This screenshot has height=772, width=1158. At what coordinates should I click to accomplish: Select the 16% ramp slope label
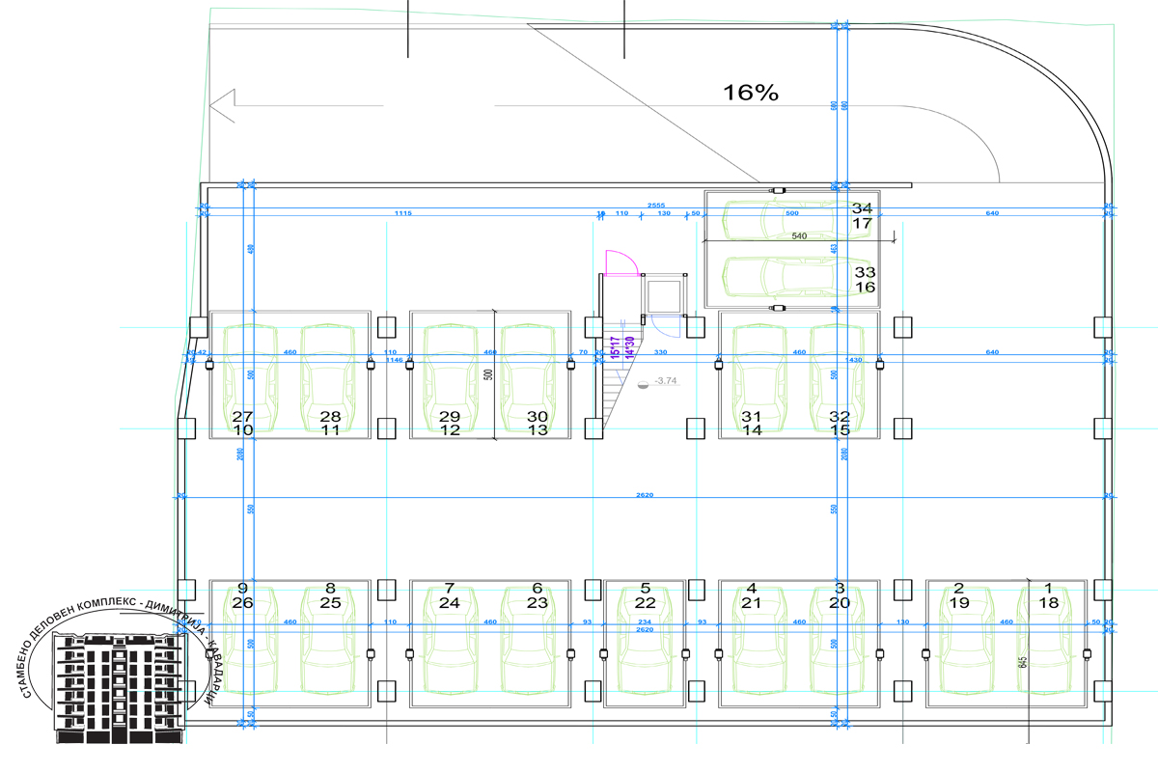click(751, 93)
